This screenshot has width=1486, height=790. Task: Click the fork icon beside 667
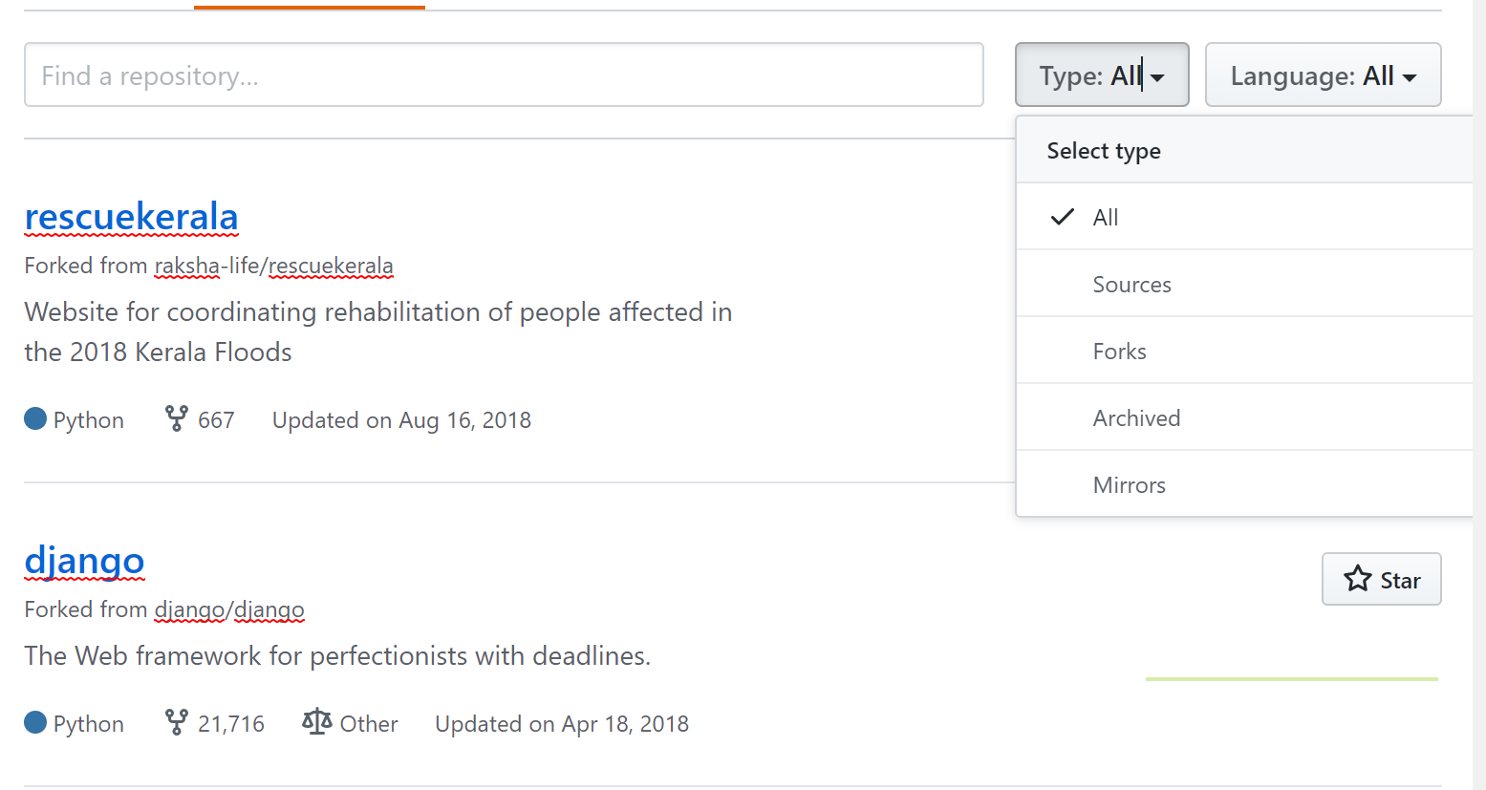coord(177,418)
